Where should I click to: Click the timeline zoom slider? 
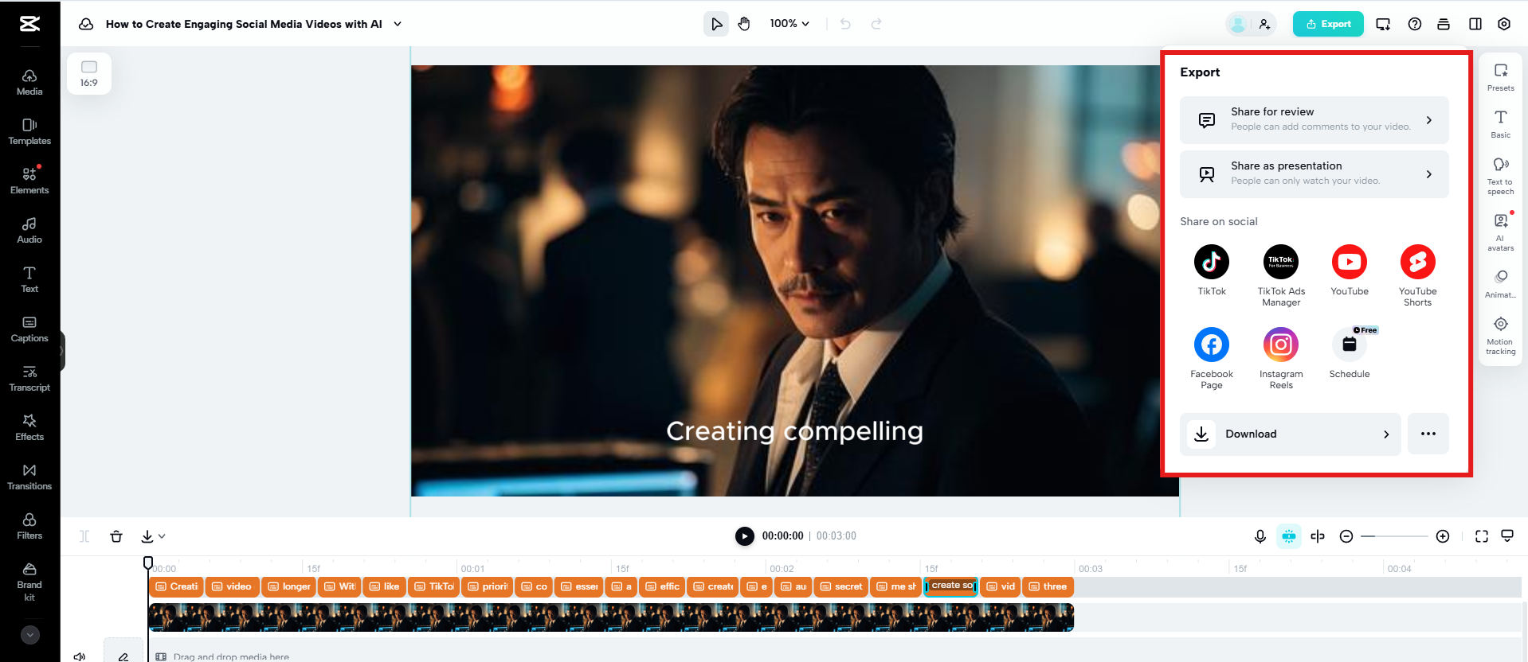click(x=1394, y=536)
